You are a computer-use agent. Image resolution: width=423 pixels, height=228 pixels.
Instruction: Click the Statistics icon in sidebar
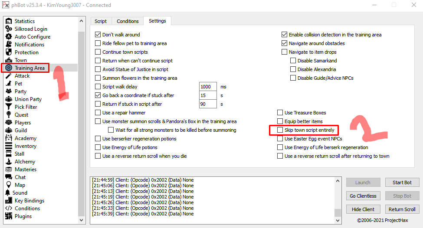point(9,21)
